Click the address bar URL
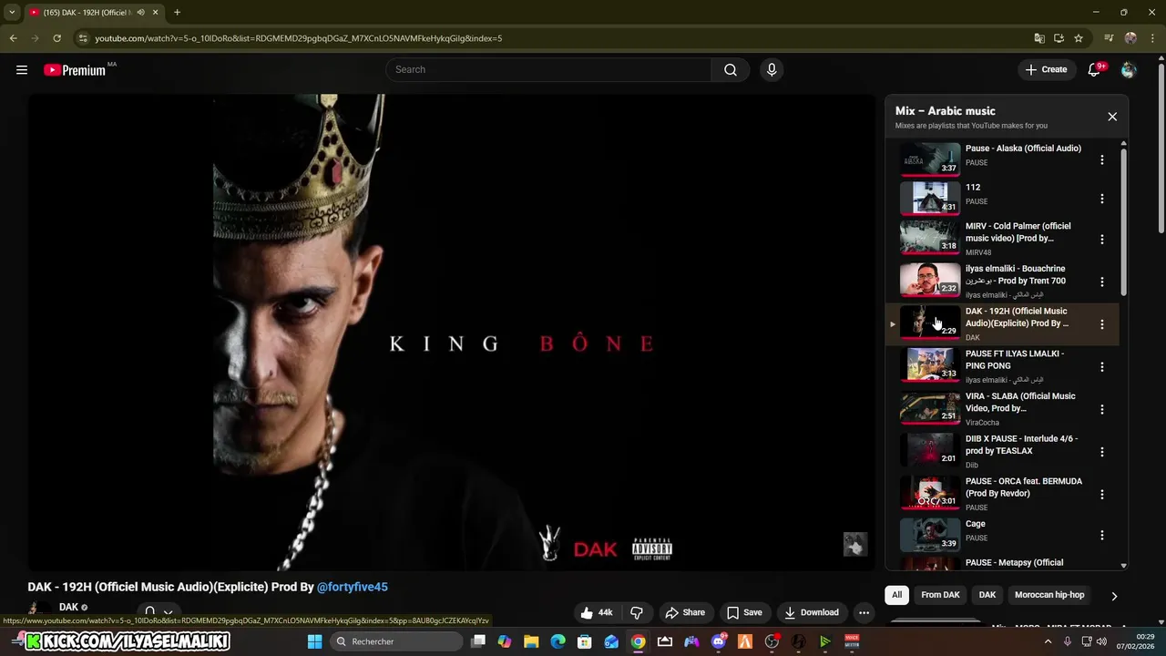The height and width of the screenshot is (656, 1166). [299, 38]
